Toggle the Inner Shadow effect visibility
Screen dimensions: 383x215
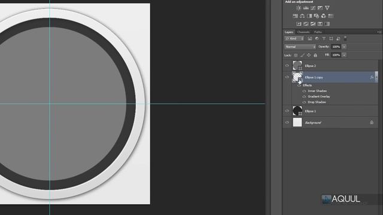coord(304,91)
